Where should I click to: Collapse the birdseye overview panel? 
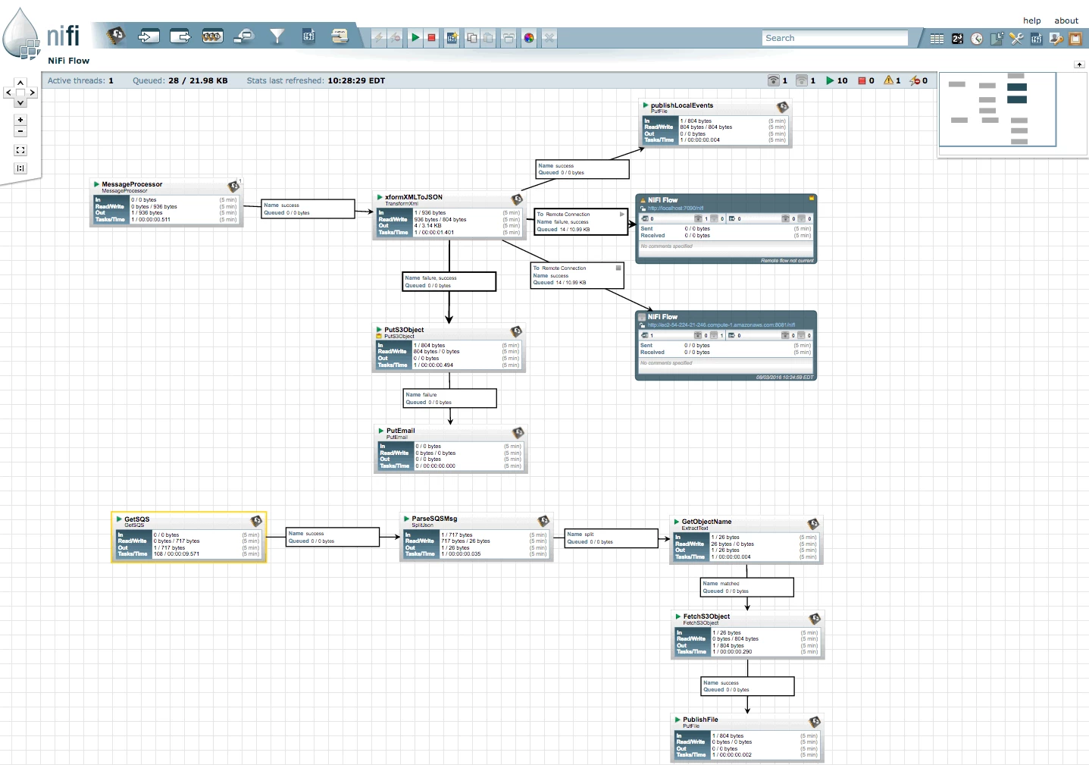(x=1079, y=64)
